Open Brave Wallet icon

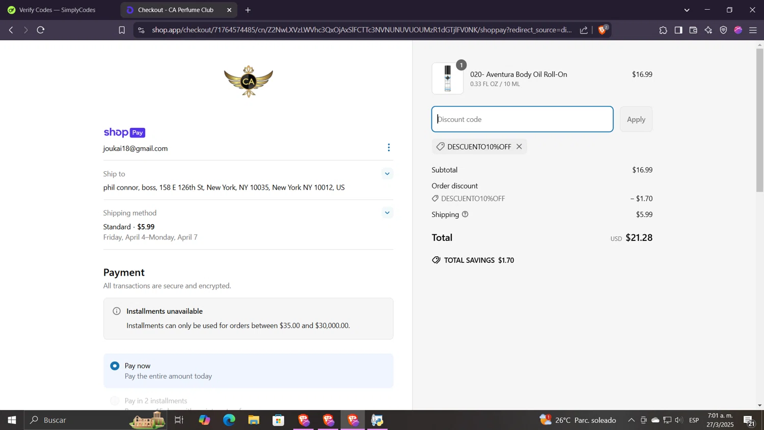pos(693,30)
